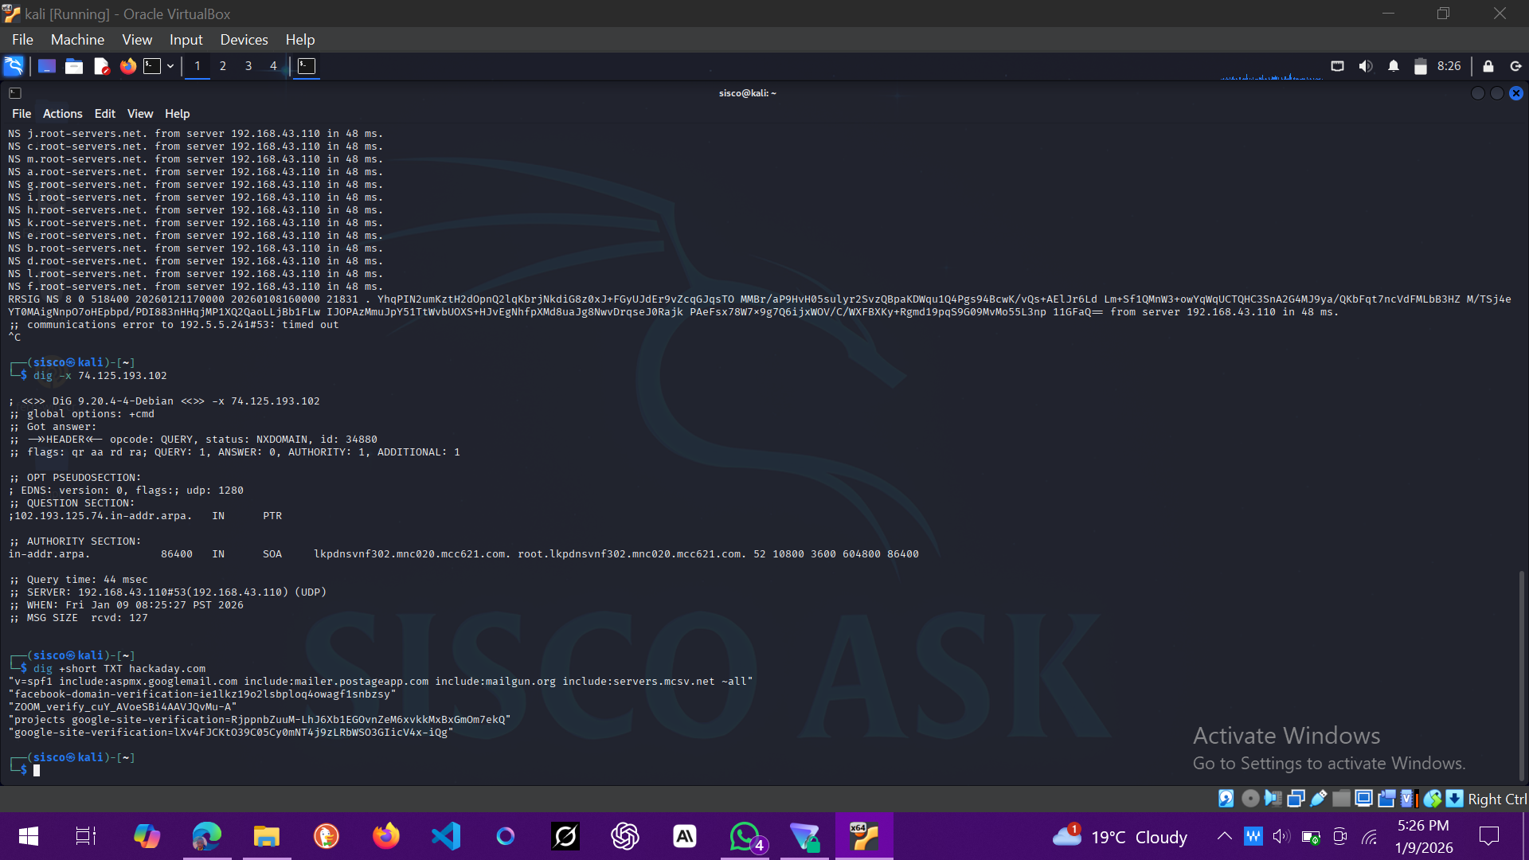Click VirtualBox shared folders indicator
1529x860 pixels.
pos(1341,799)
